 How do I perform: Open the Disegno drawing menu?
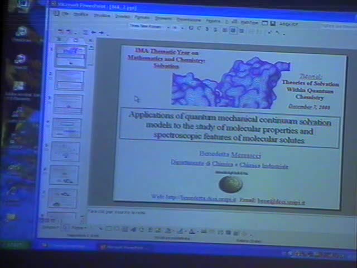tap(50, 227)
